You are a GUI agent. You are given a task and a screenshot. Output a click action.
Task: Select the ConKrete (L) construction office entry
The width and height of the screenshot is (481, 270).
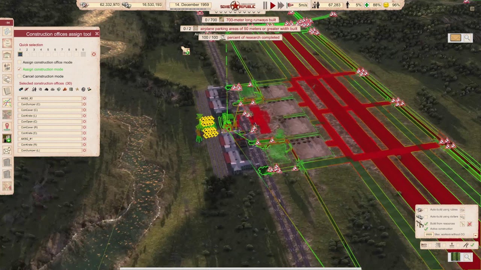(x=50, y=116)
